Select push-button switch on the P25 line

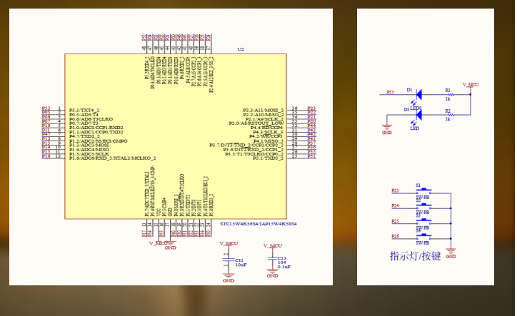tap(423, 222)
